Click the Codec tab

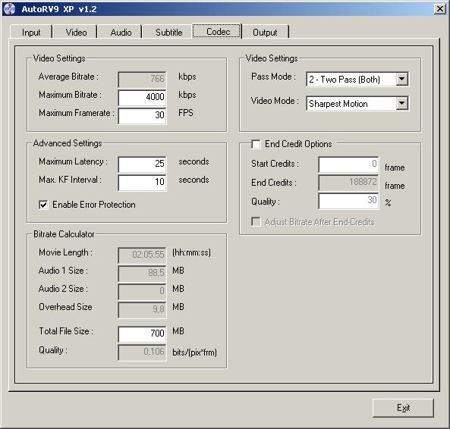pyautogui.click(x=218, y=31)
